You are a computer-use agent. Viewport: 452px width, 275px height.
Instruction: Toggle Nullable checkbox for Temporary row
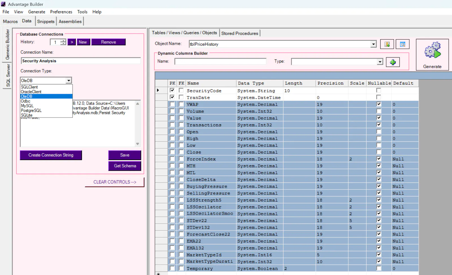pyautogui.click(x=379, y=268)
